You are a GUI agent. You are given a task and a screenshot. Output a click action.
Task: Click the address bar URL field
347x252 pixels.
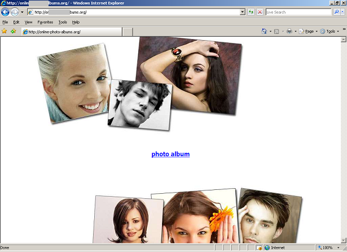(134, 12)
